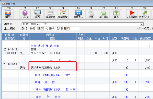Image resolution: width=153 pixels, height=99 pixels.
Task: Select slip number 00000008
Action: (x=11, y=53)
